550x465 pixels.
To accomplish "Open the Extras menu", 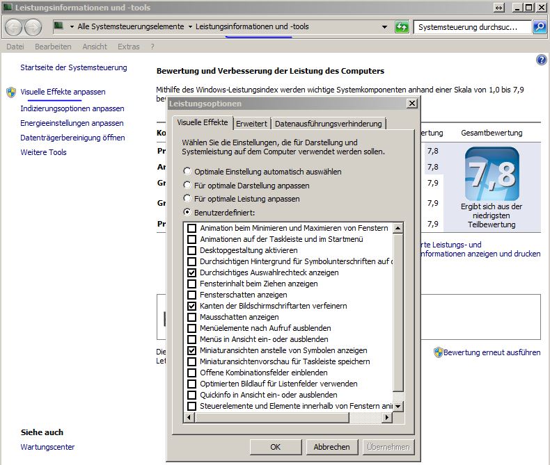I will pyautogui.click(x=128, y=47).
